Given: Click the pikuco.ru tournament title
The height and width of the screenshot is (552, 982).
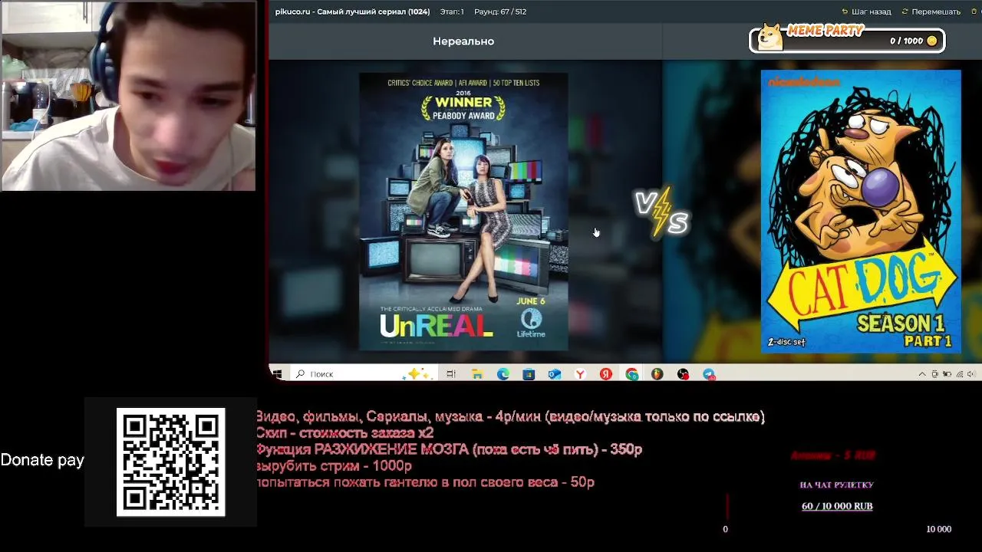Looking at the screenshot, I should point(352,11).
